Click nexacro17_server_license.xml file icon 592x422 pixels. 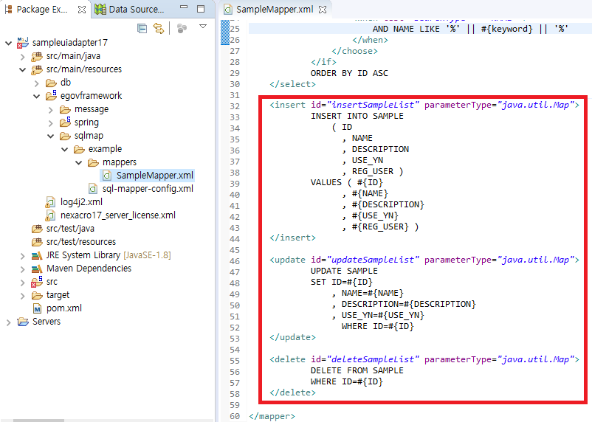(50, 215)
